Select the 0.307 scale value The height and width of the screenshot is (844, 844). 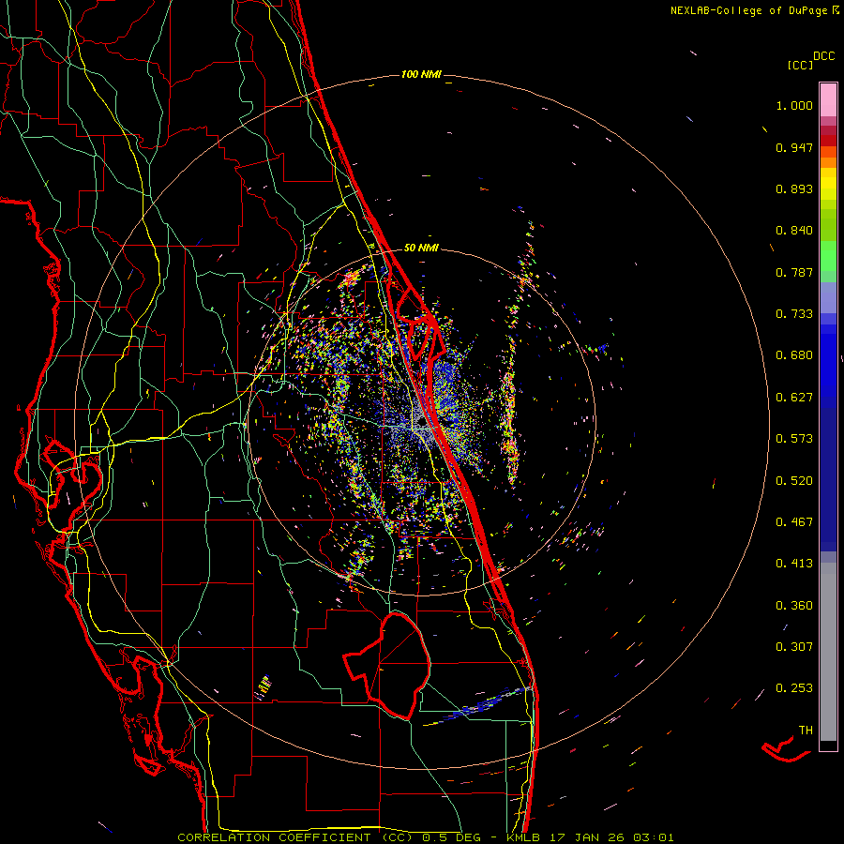(x=794, y=647)
